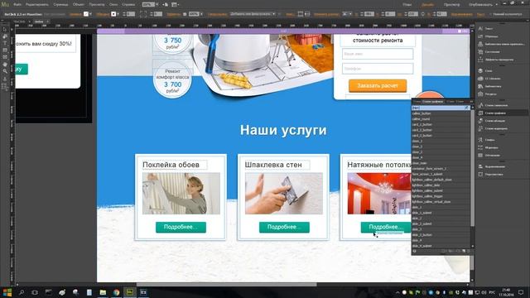Open the Graphic Styles panel icon
This screenshot has height=298, width=530.
[480, 113]
